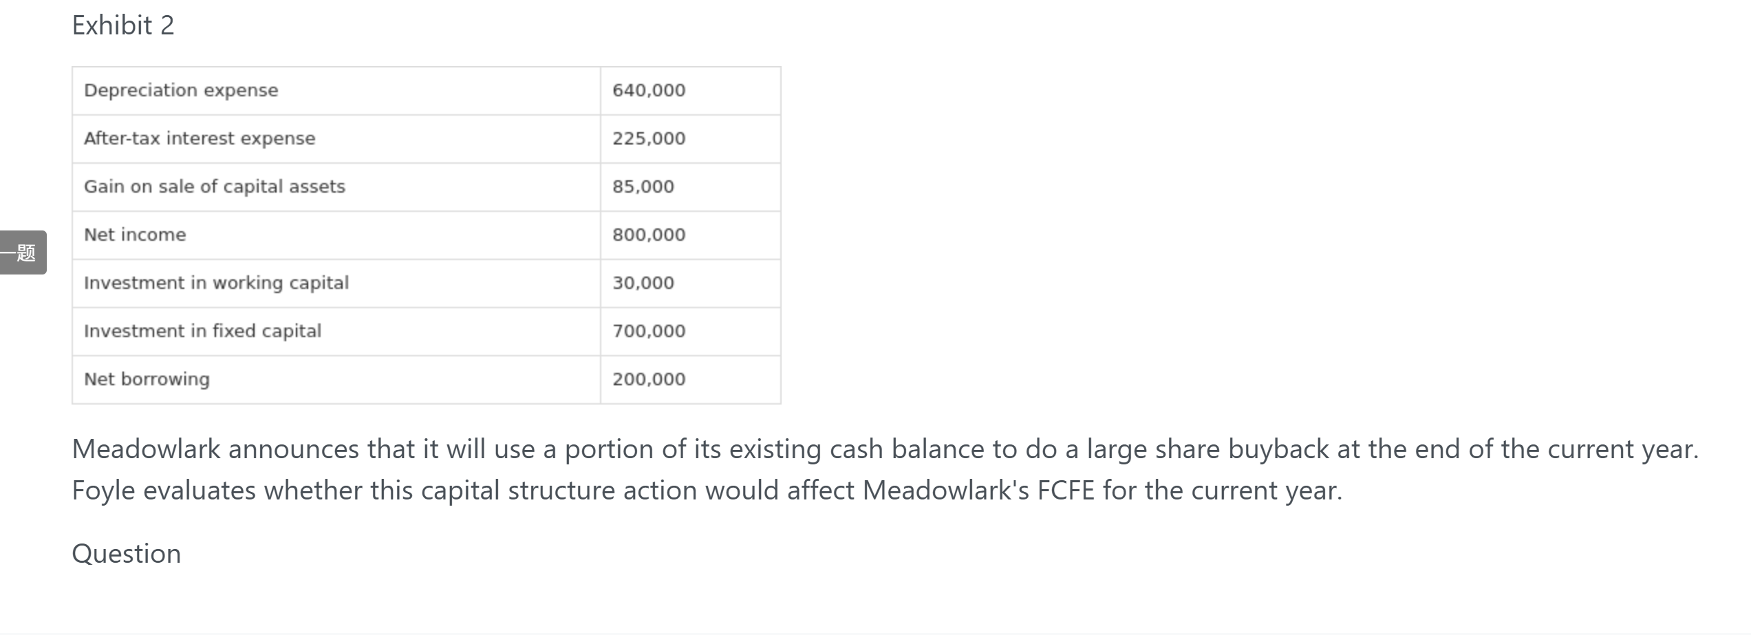Image resolution: width=1751 pixels, height=635 pixels.
Task: Select the Net income label cell
Action: pos(336,235)
